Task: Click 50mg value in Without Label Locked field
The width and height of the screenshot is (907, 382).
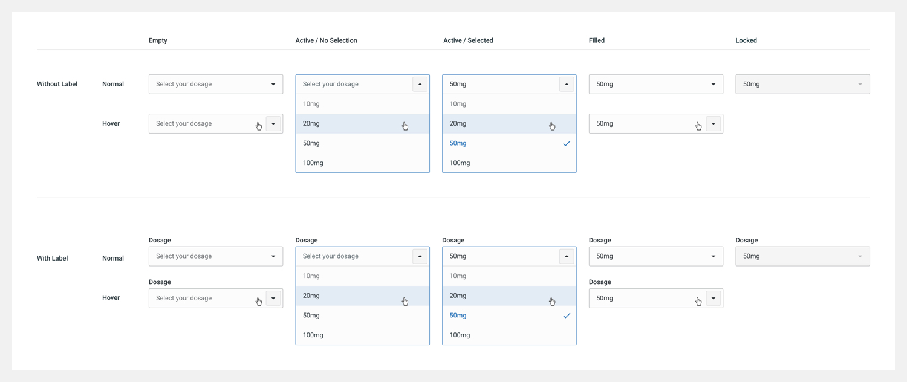Action: [x=751, y=84]
